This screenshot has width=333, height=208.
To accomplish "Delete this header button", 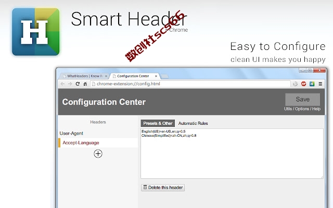I will tap(163, 188).
